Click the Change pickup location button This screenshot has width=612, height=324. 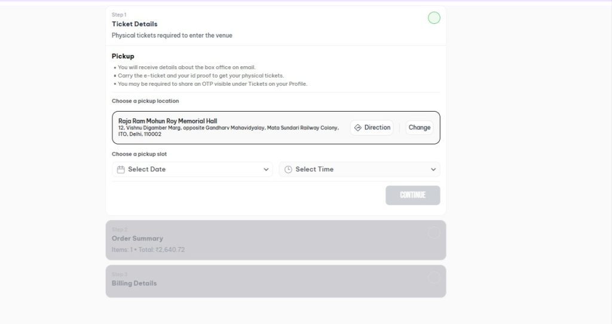420,128
